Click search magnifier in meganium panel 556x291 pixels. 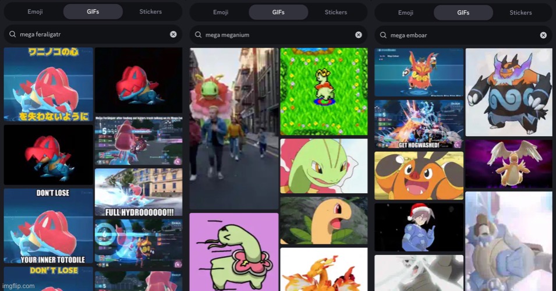(198, 35)
